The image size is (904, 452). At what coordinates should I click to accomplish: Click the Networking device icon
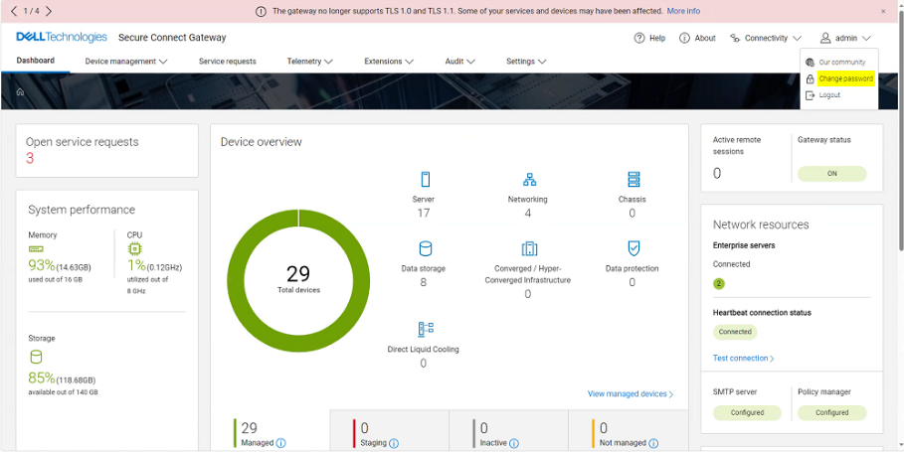(529, 180)
